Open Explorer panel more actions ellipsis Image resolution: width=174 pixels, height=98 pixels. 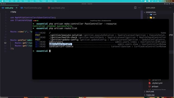coord(170,8)
